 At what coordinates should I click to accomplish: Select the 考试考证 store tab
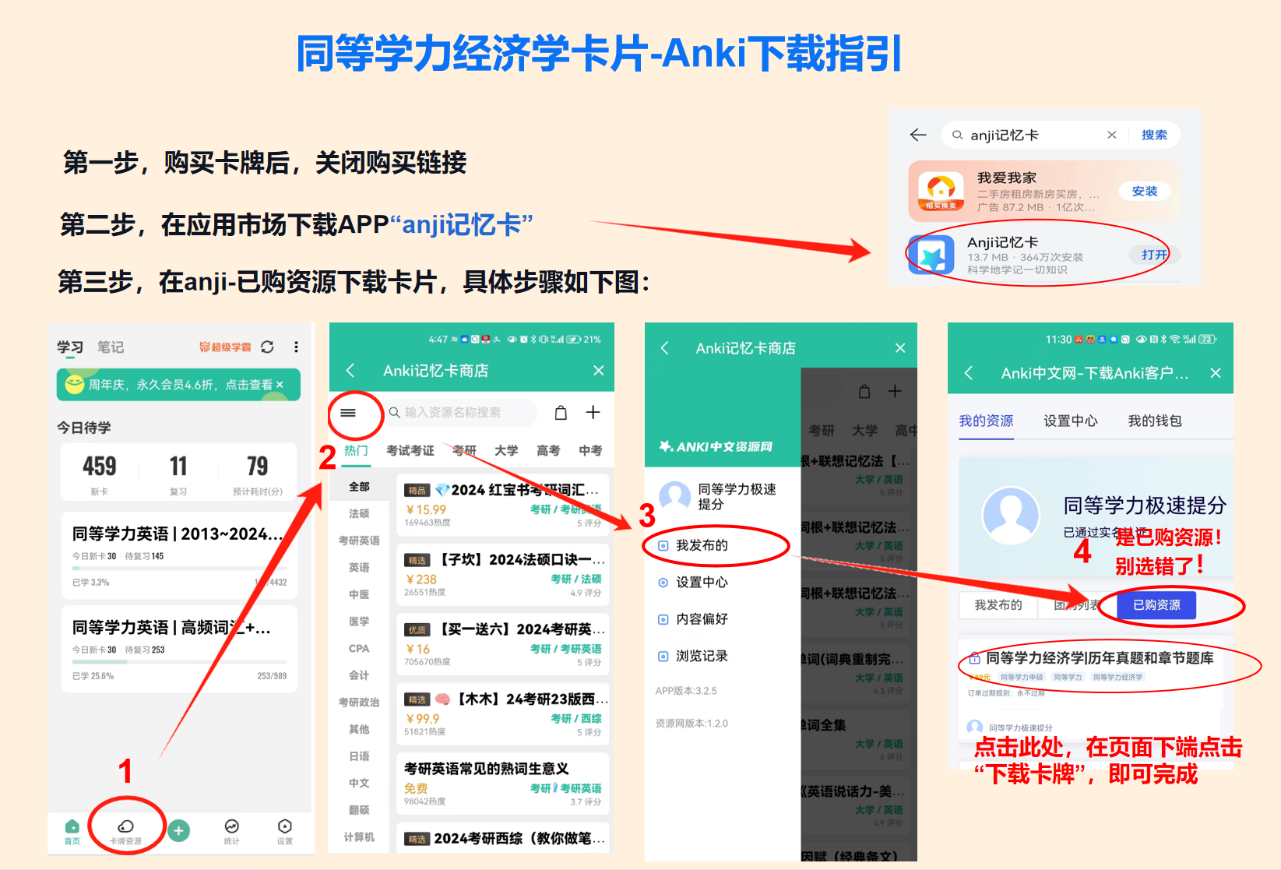click(410, 450)
